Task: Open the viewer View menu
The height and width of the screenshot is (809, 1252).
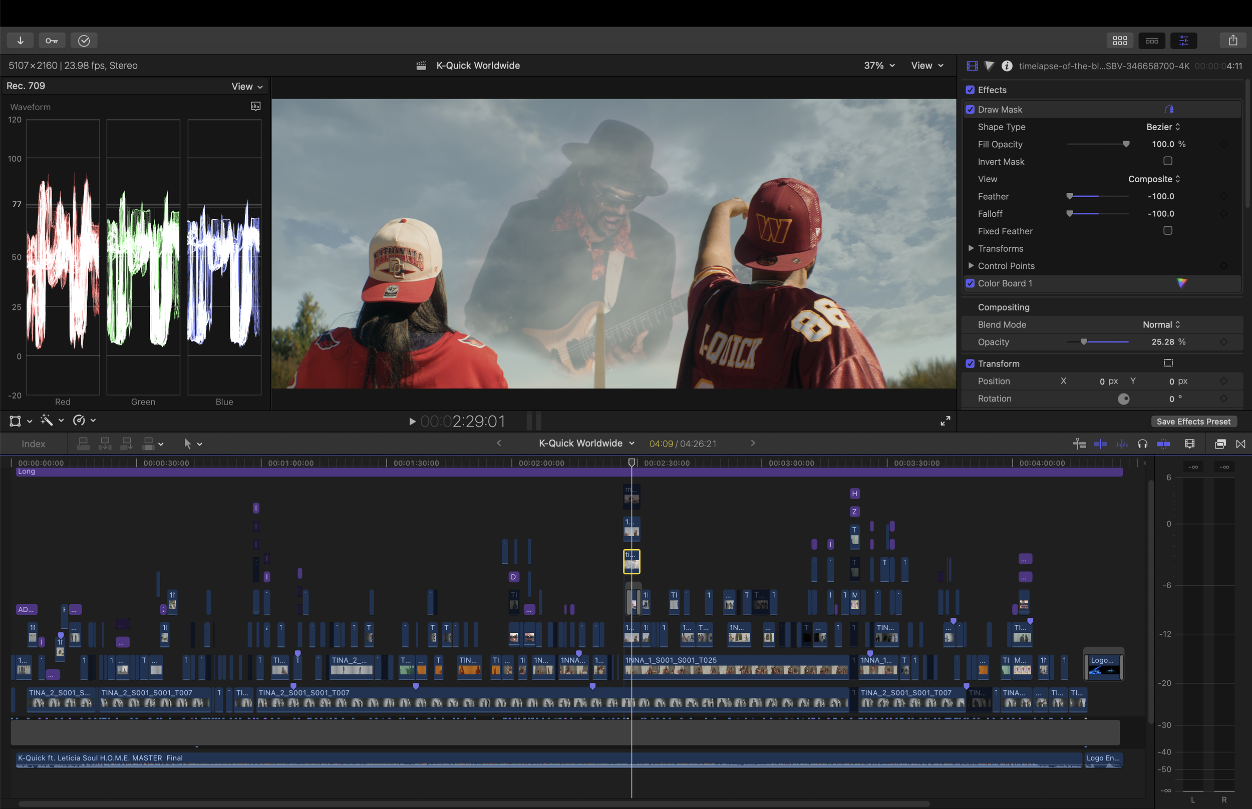Action: [927, 66]
